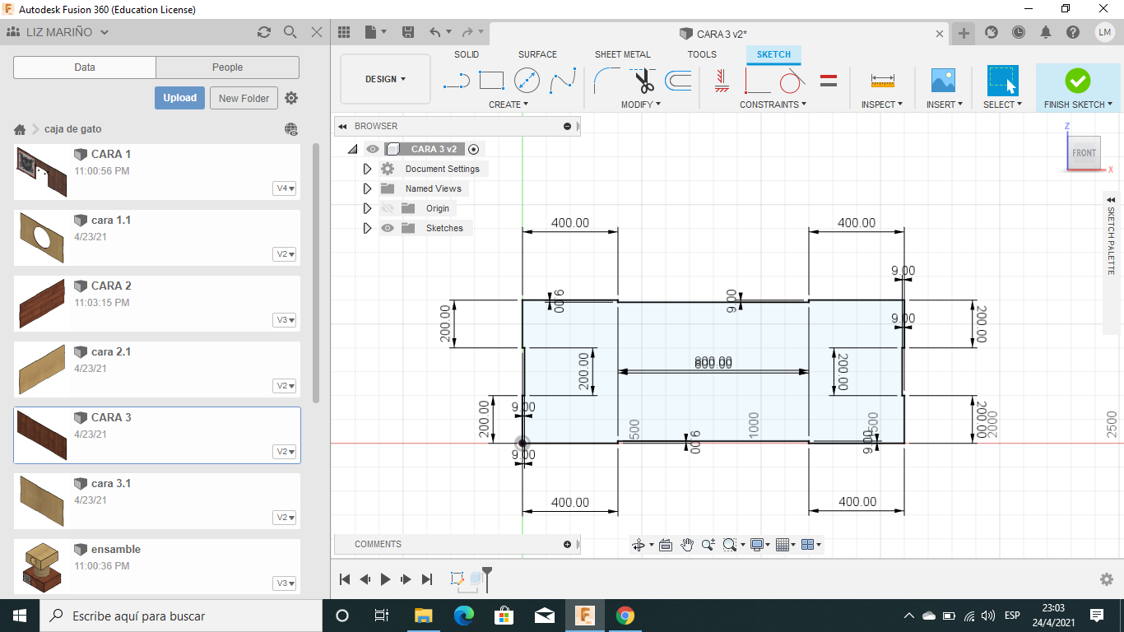Image resolution: width=1124 pixels, height=632 pixels.
Task: Select the Data tab
Action: point(85,67)
